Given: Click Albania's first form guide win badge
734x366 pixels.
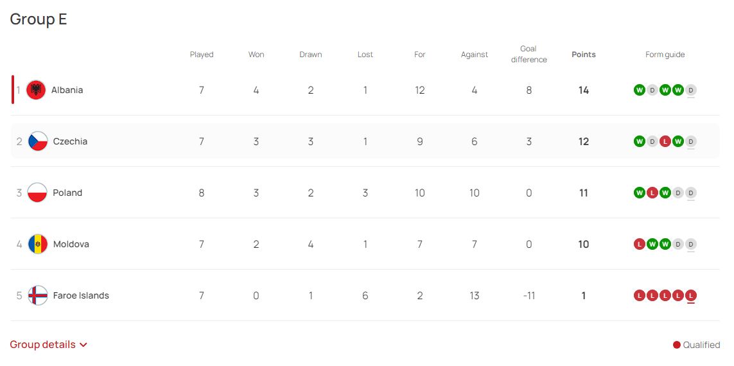Looking at the screenshot, I should click(639, 90).
